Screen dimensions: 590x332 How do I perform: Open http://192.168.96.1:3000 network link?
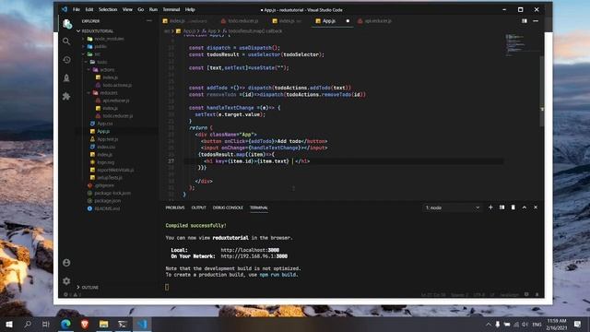point(254,256)
